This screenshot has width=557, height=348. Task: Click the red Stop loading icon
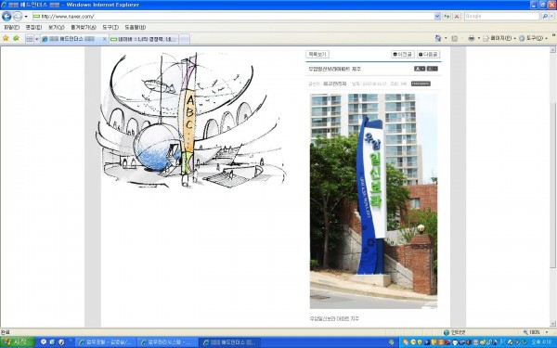pos(457,17)
